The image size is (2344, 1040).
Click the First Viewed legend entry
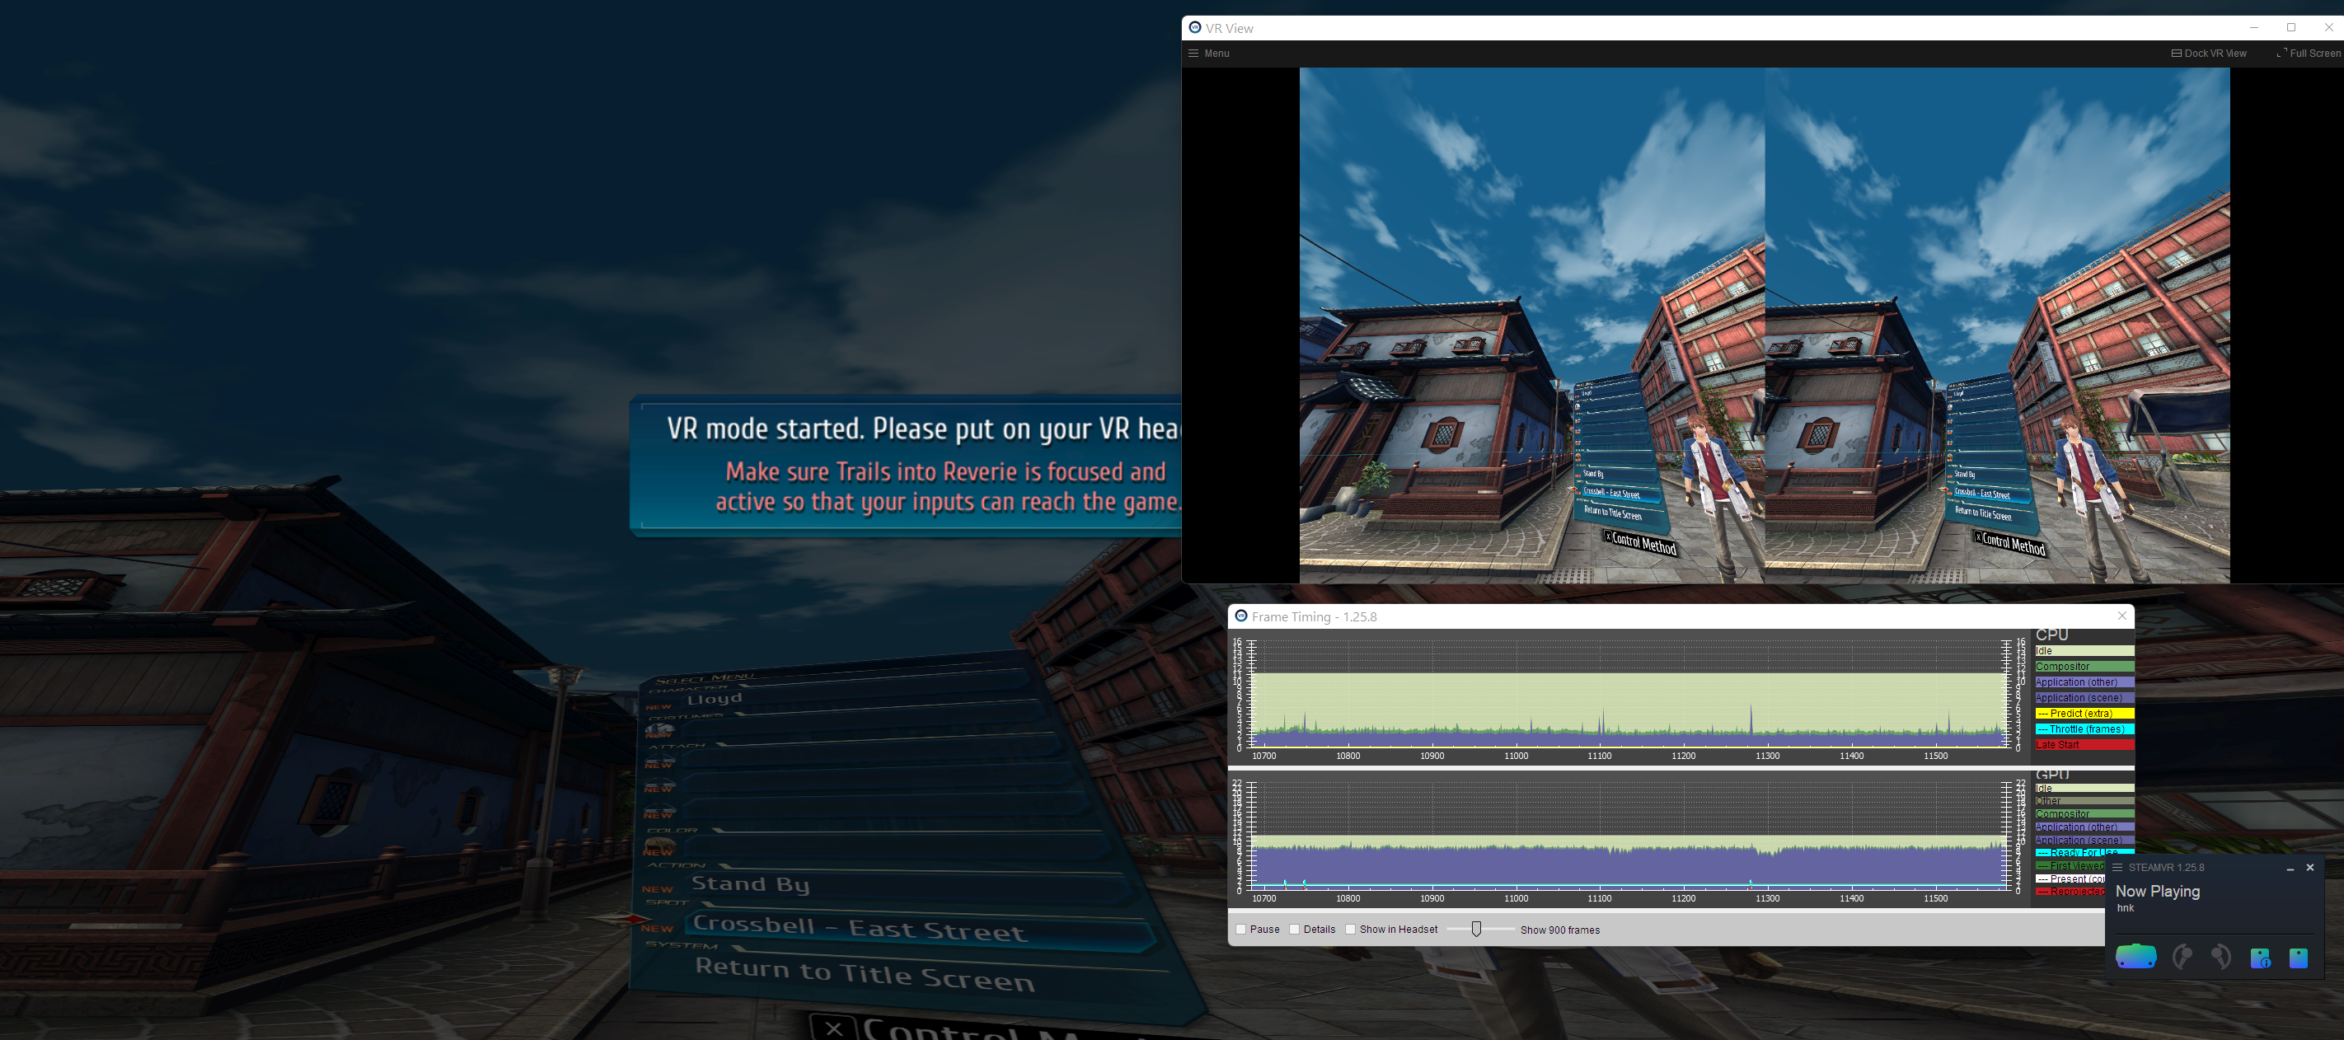2070,865
